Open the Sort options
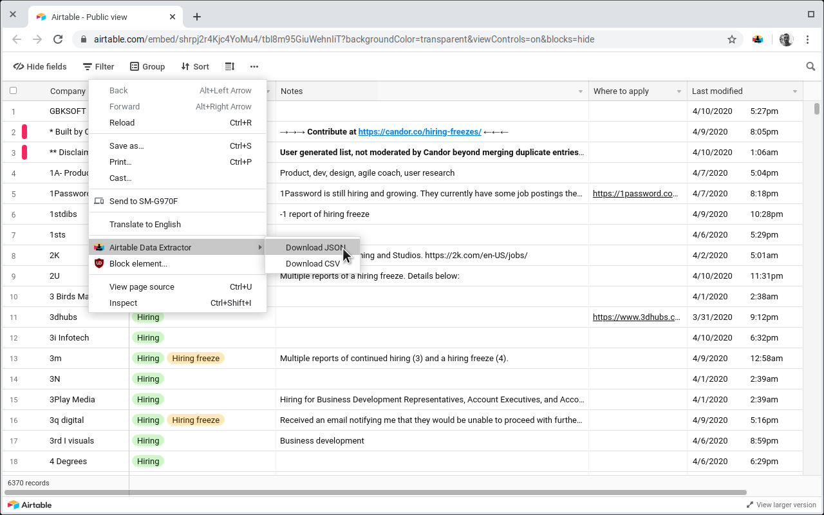 pos(195,66)
